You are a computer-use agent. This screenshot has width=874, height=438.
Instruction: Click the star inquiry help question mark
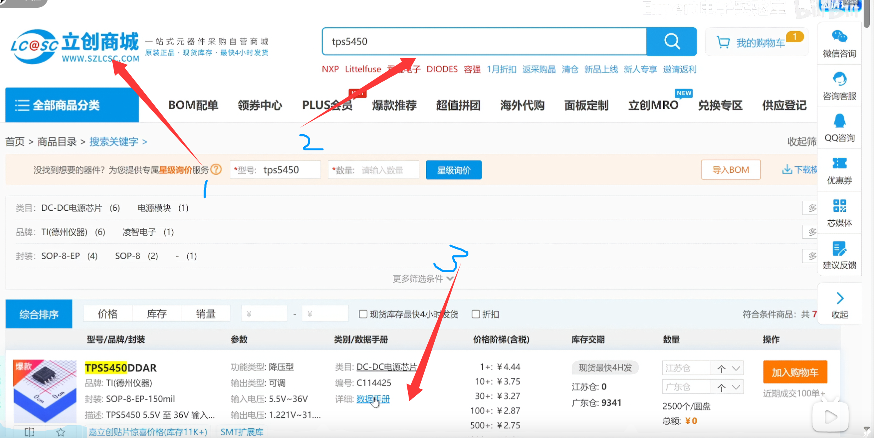point(217,169)
